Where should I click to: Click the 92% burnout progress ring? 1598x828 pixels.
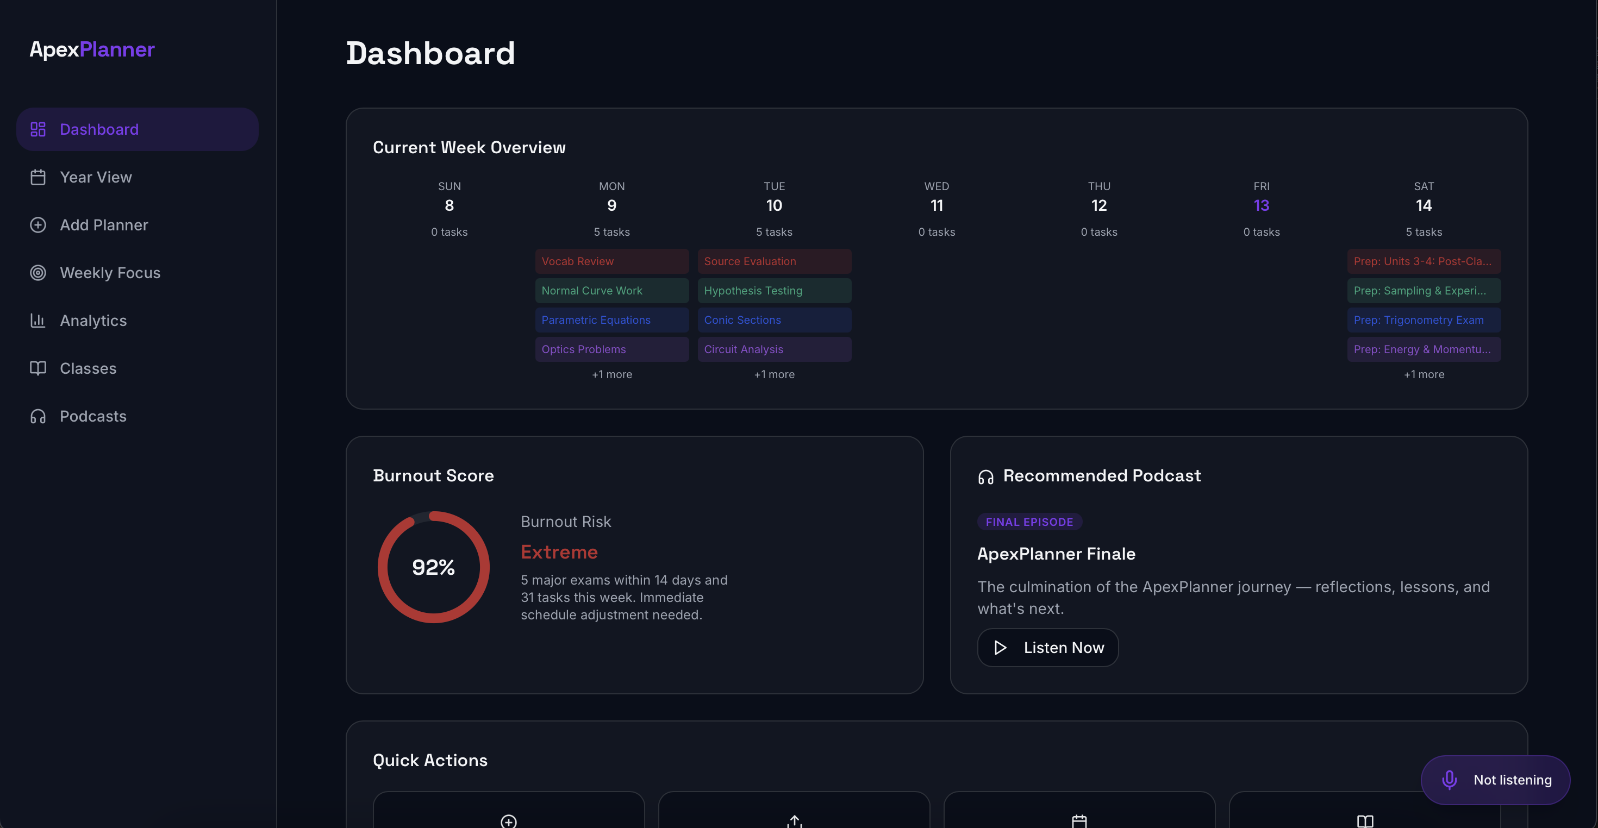tap(433, 567)
